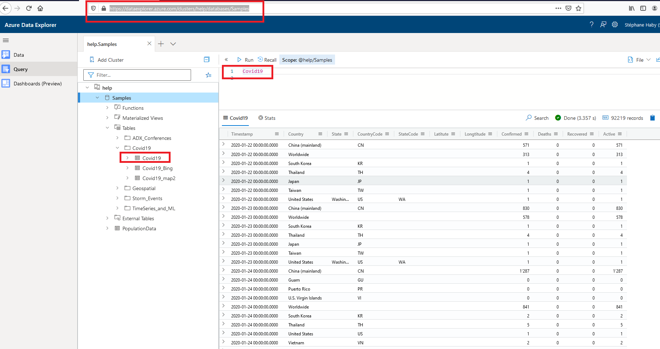Search within the results
This screenshot has width=660, height=349.
coord(537,118)
